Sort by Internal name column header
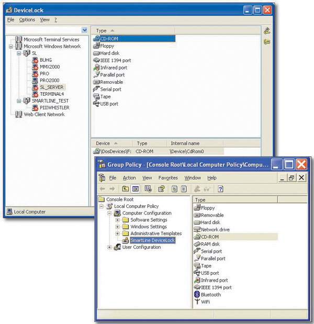Viewport: 314px width, 324px height. click(195, 143)
